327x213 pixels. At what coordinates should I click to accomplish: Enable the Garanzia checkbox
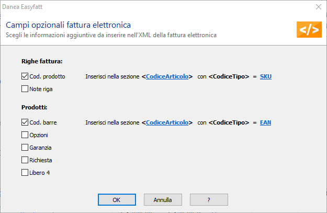[25, 148]
